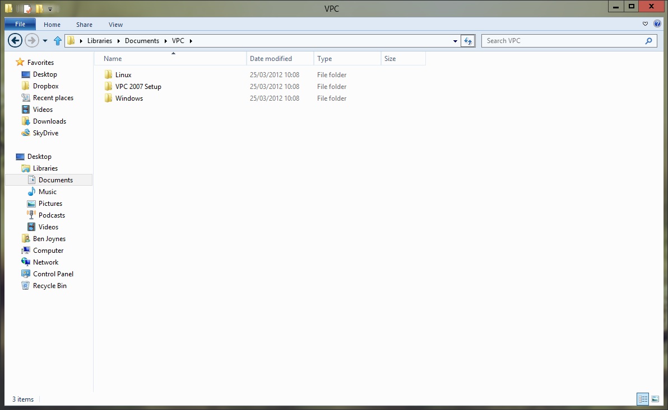
Task: Click the Podcasts library icon
Action: 31,215
